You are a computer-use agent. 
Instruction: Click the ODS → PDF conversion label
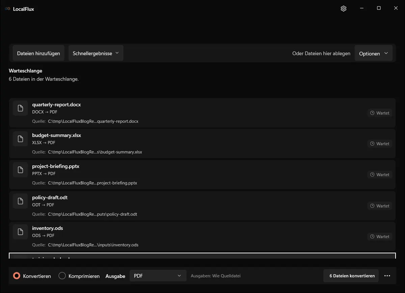[x=43, y=235]
